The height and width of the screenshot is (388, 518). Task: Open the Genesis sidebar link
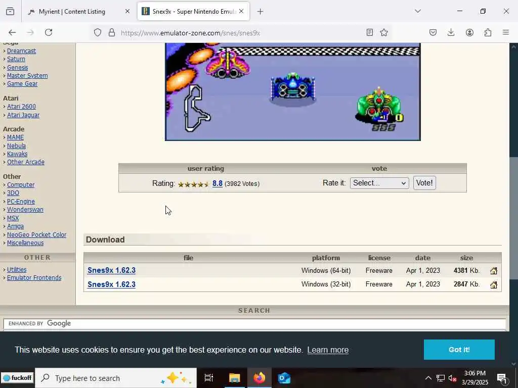(x=18, y=67)
